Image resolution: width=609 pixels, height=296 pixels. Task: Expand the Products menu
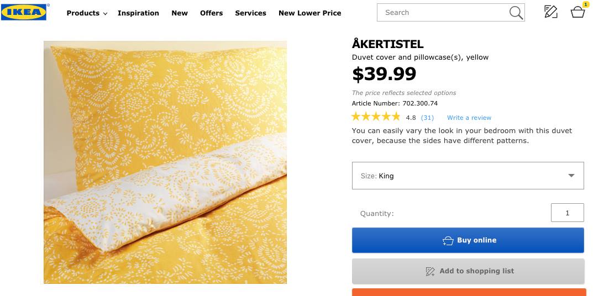(x=87, y=13)
